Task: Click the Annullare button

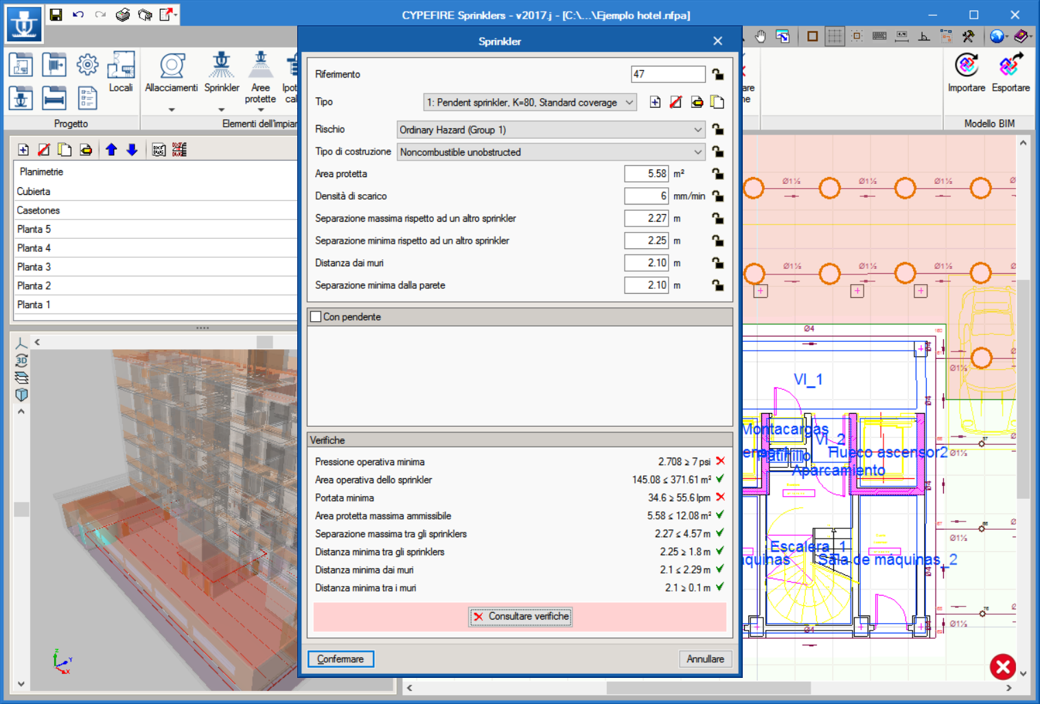Action: tap(705, 659)
